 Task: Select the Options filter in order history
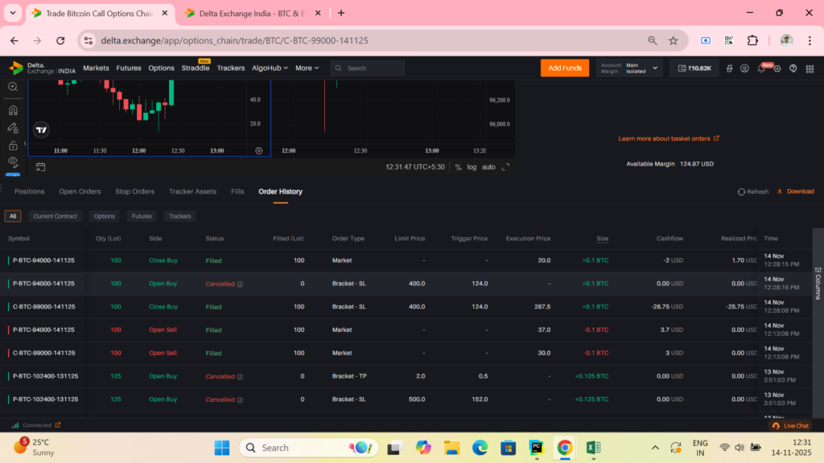click(104, 216)
